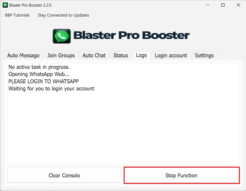Go to the Status tab
This screenshot has height=191, width=246.
[x=121, y=55]
